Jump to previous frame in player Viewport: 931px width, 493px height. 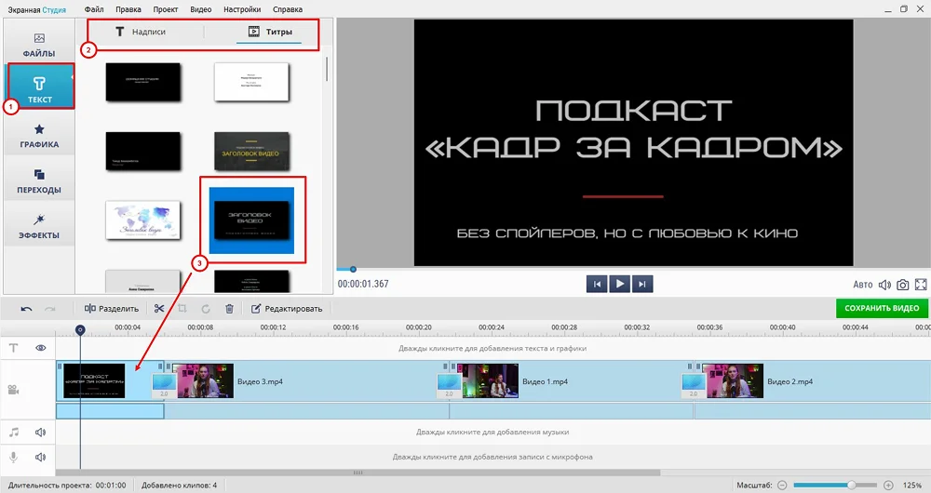click(597, 284)
